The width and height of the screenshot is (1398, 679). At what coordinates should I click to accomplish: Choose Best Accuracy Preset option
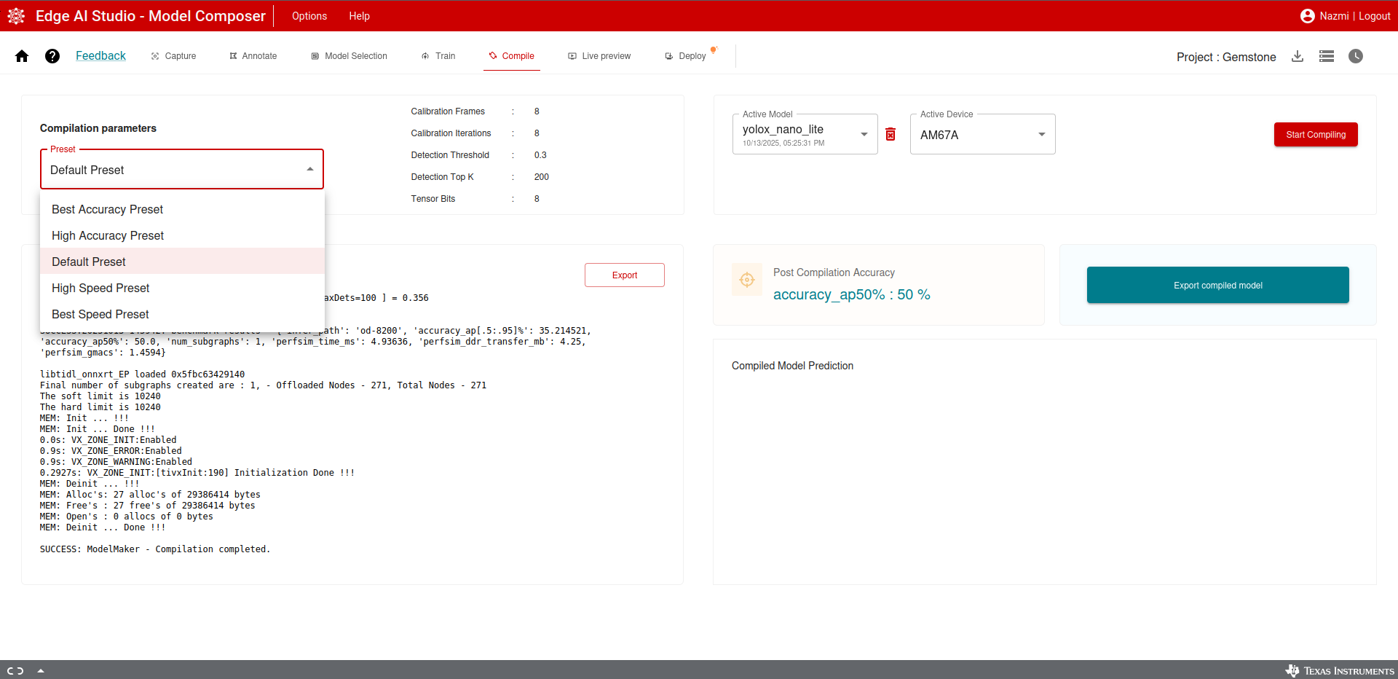[182, 209]
